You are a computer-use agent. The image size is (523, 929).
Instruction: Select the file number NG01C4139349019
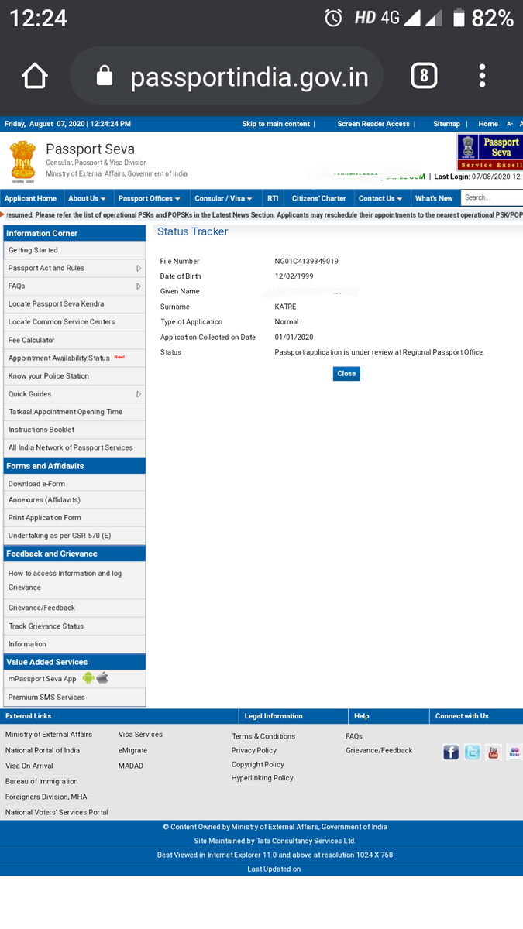tap(306, 262)
